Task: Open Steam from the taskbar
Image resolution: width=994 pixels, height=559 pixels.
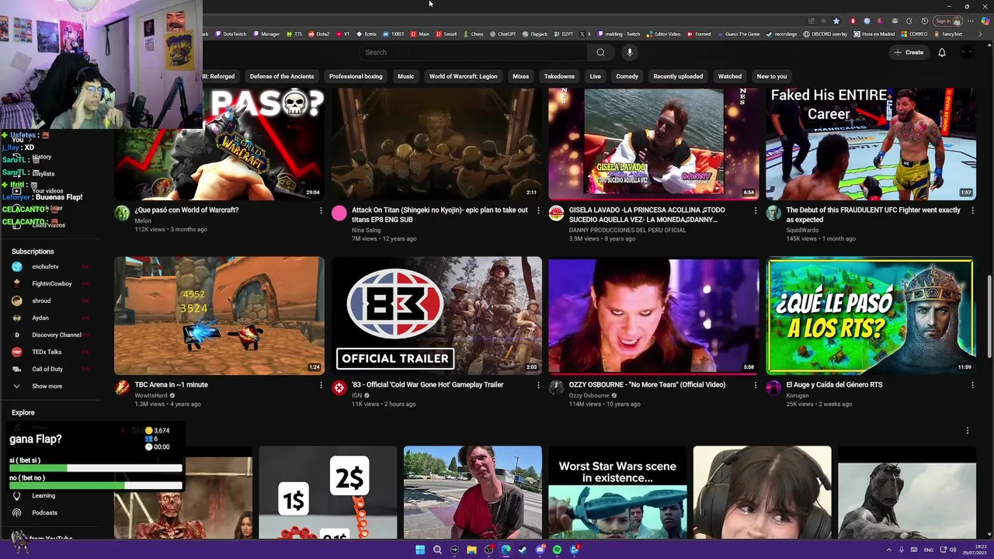Action: click(523, 550)
